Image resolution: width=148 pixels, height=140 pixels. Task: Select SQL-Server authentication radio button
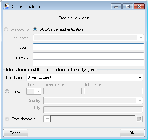[35, 29]
